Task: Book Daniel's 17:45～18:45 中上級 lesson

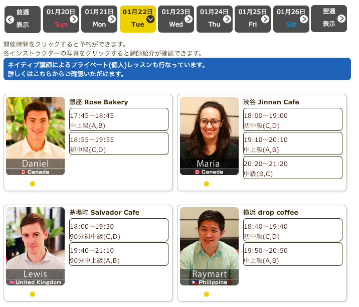Action: coord(118,120)
